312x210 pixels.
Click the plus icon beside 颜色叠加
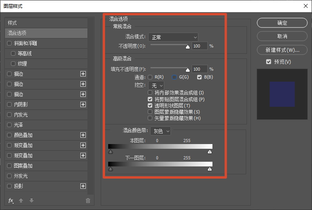pos(83,135)
